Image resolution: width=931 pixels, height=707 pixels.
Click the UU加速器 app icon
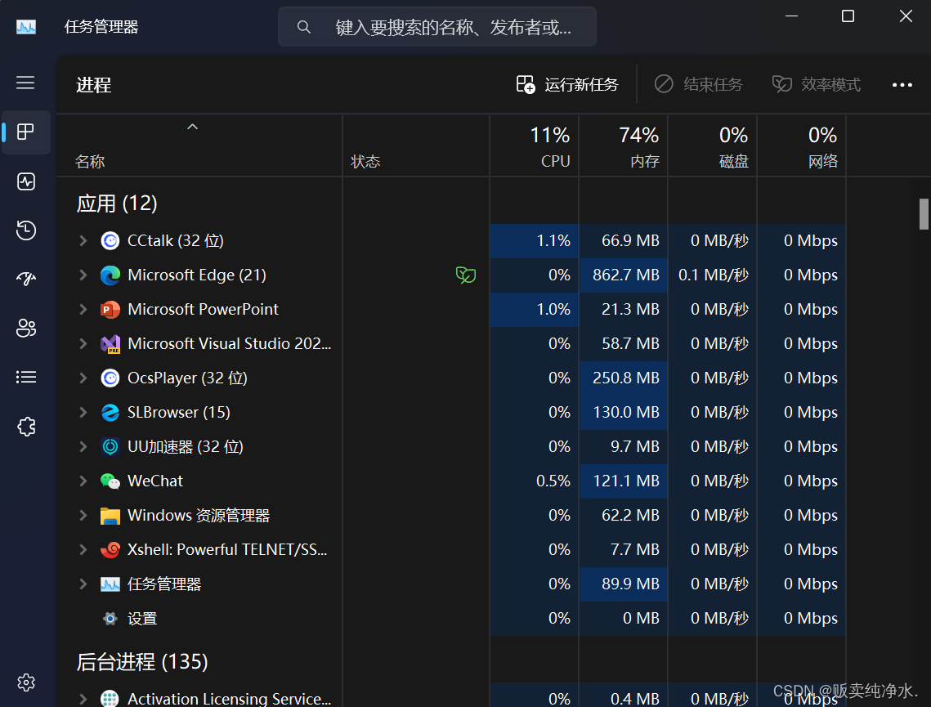pos(110,446)
